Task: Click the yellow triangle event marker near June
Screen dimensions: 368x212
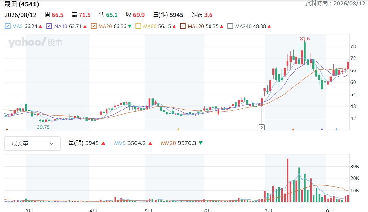Action: click(178, 129)
